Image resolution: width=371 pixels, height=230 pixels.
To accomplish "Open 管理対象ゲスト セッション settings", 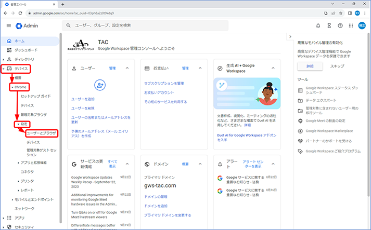I will 42,152.
